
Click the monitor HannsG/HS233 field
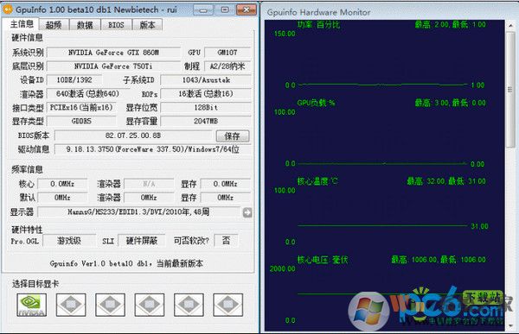tap(138, 211)
